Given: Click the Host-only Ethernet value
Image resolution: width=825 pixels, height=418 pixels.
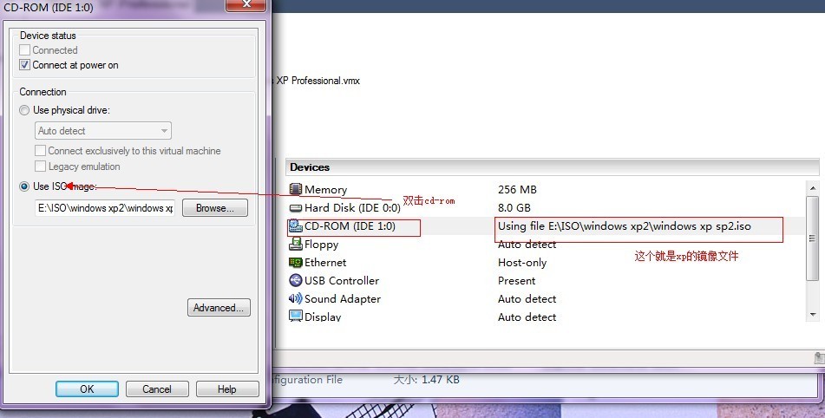Looking at the screenshot, I should (522, 263).
